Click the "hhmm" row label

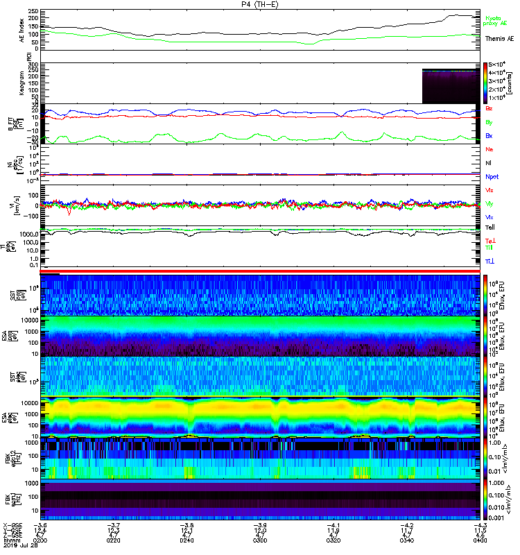pos(12,540)
